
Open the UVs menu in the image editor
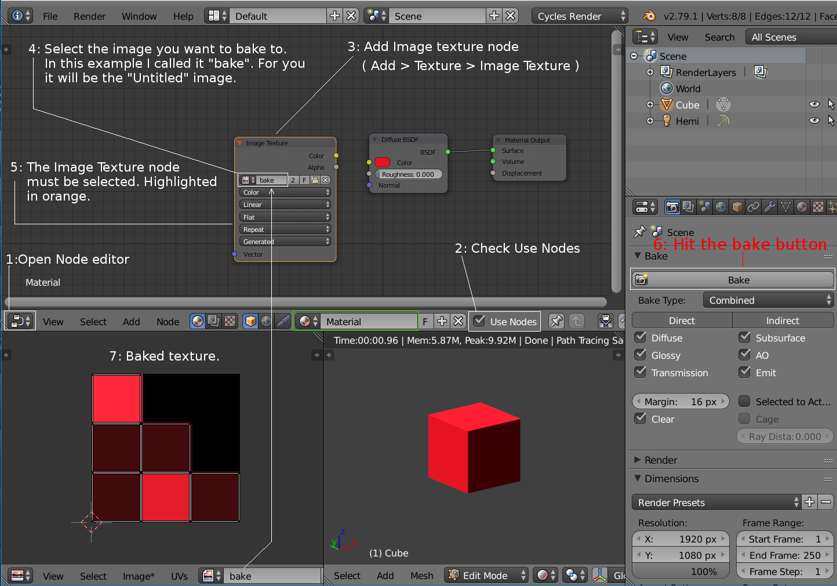[179, 576]
